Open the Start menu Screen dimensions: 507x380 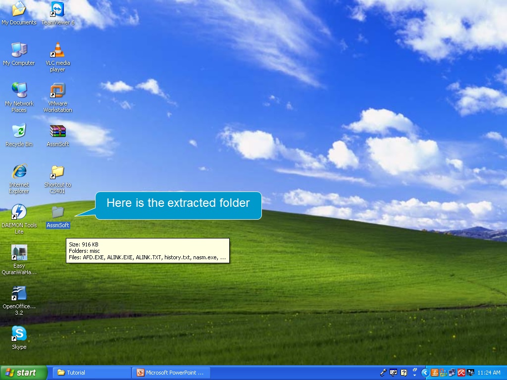[24, 373]
